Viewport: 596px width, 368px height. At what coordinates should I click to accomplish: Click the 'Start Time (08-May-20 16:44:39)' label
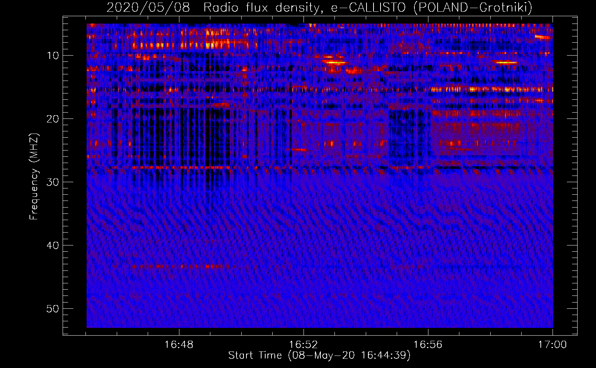coord(319,355)
